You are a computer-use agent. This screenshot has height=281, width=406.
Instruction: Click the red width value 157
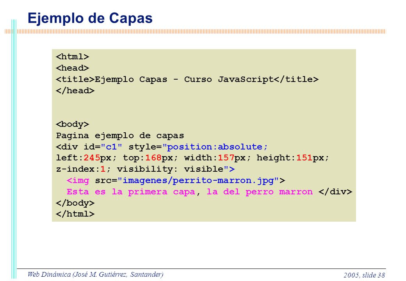point(226,158)
